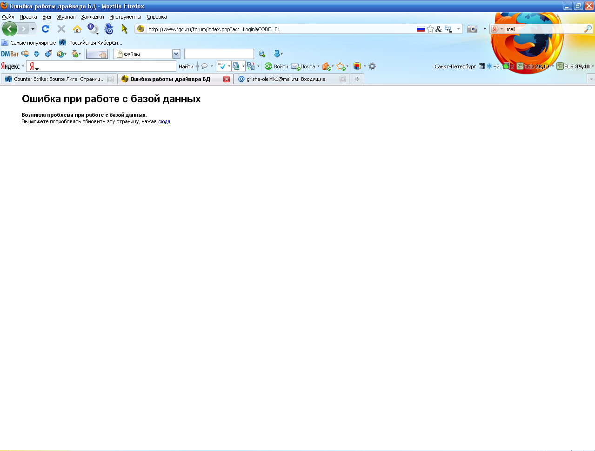Image resolution: width=595 pixels, height=451 pixels.
Task: Close the Ошибка работы драйвера БД tab
Action: (x=227, y=79)
